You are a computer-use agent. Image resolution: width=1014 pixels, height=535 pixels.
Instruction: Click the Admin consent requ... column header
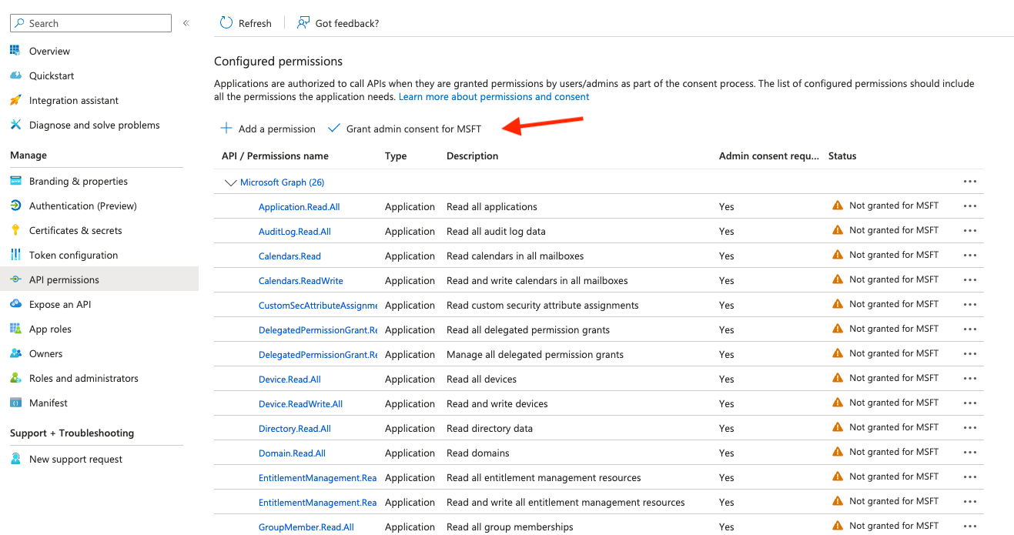(769, 155)
